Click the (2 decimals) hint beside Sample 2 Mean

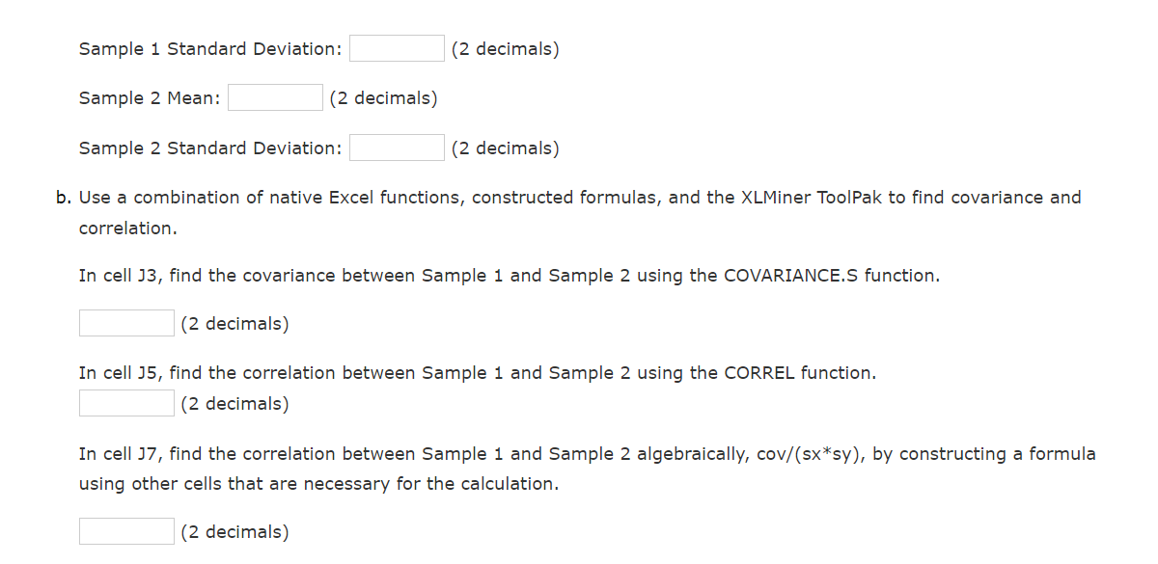pos(383,97)
